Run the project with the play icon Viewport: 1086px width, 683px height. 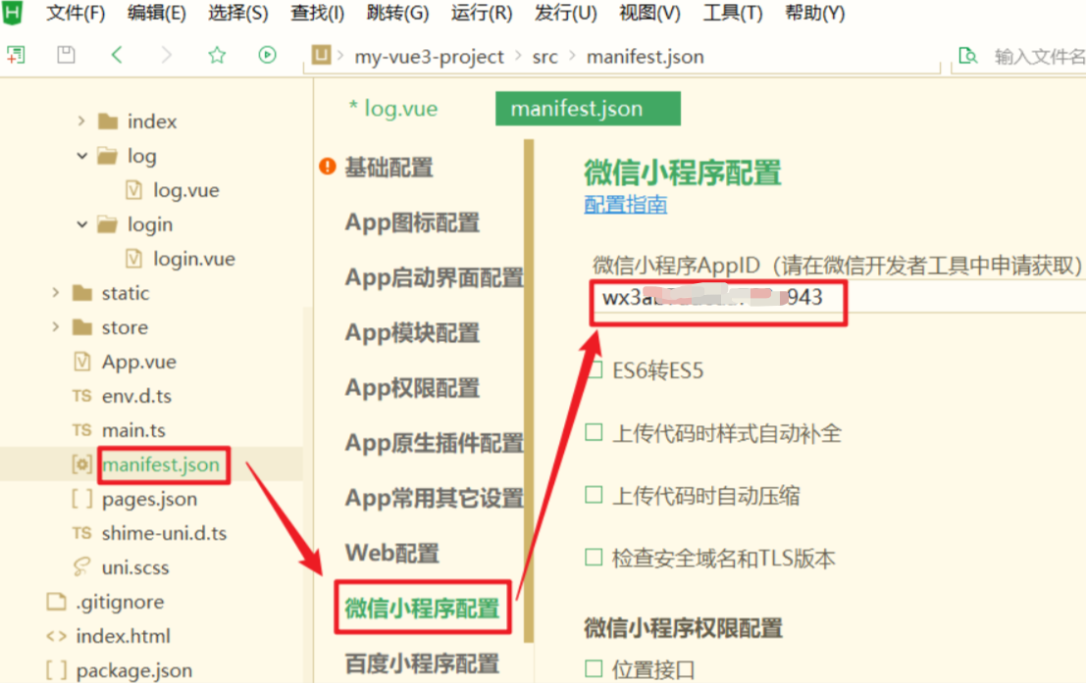[267, 56]
